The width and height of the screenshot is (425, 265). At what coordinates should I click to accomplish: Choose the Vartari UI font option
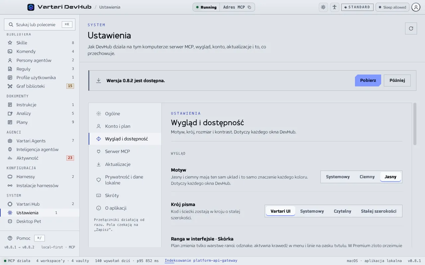pos(281,211)
